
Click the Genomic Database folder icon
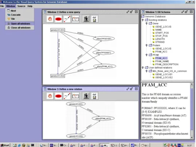click(x=143, y=16)
